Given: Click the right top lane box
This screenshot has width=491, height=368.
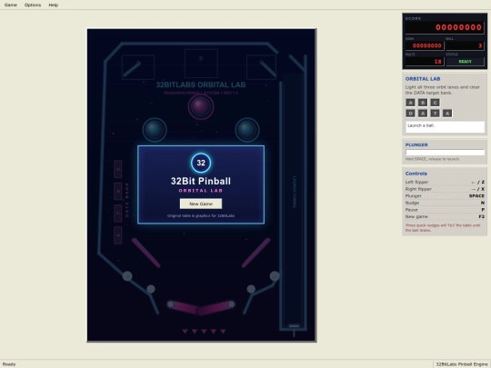Looking at the screenshot, I should pyautogui.click(x=262, y=67).
